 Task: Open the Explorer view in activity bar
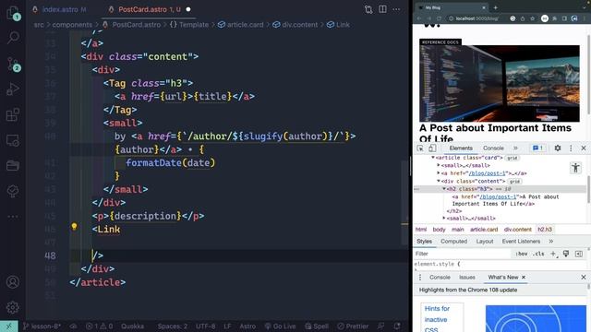[x=13, y=13]
